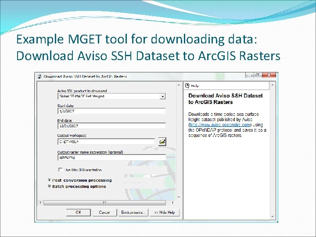
Task: Click the horizontal scrollbar thumb of the parameters pane
Action: [x=104, y=202]
